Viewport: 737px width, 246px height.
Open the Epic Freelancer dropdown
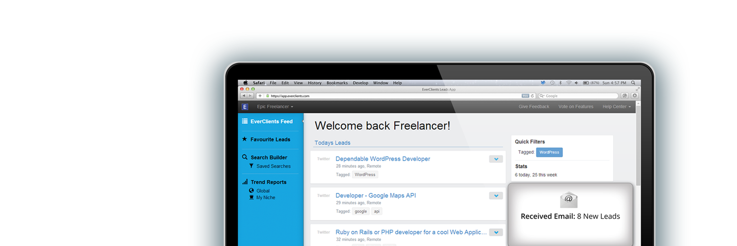tap(275, 107)
